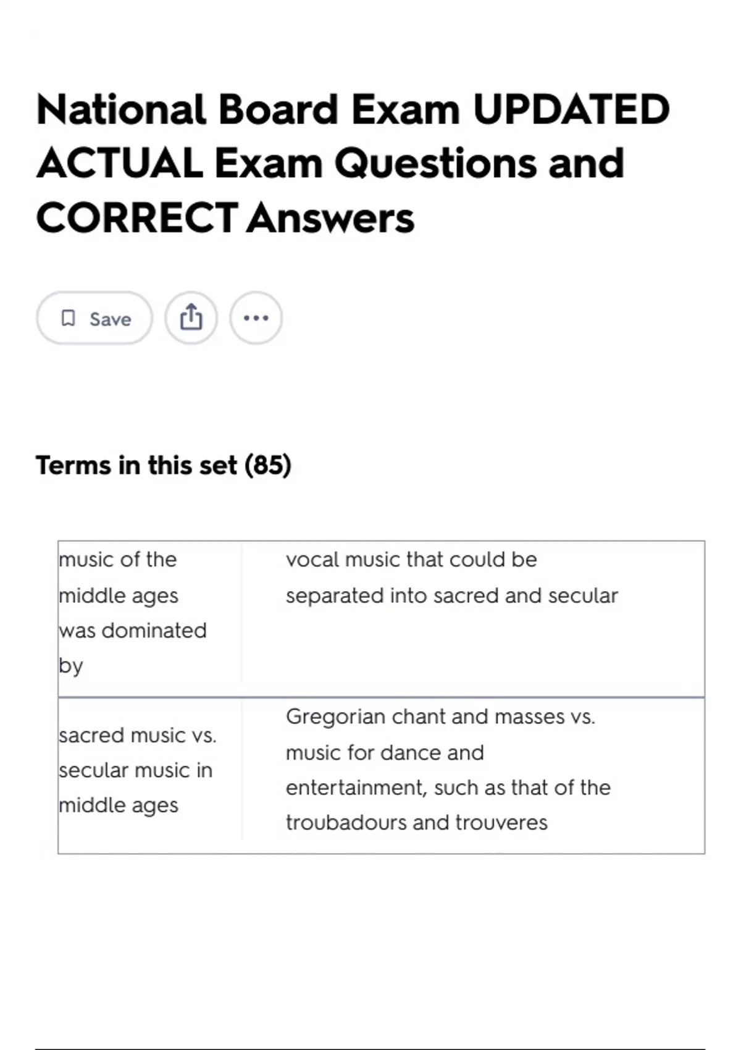Select the definition "Gregorian chant and masses vs."

tap(440, 716)
